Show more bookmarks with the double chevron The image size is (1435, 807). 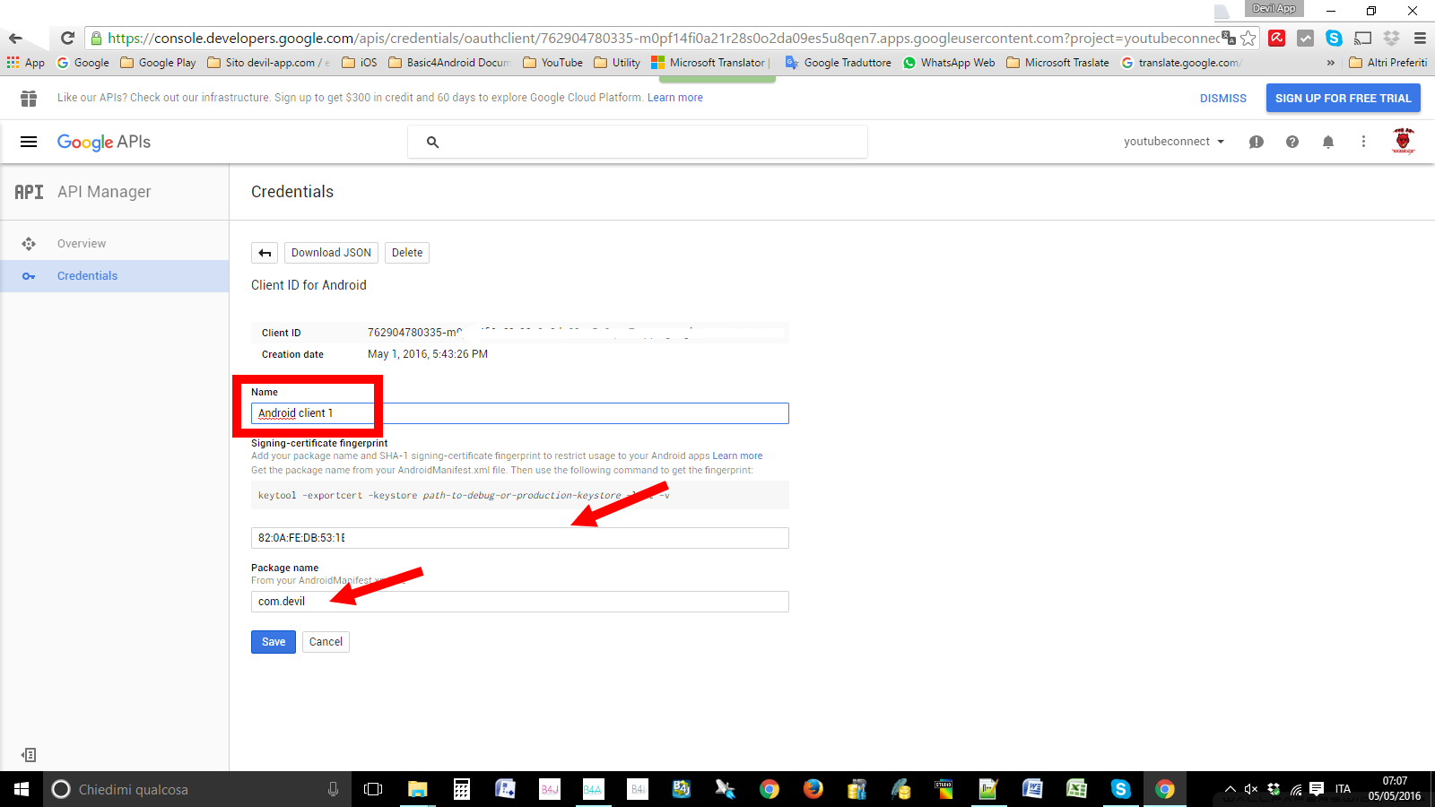click(x=1331, y=63)
